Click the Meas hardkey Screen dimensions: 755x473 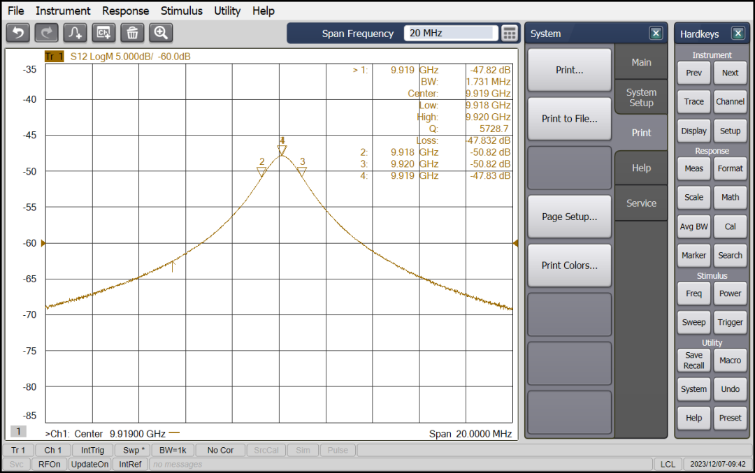[x=694, y=168]
